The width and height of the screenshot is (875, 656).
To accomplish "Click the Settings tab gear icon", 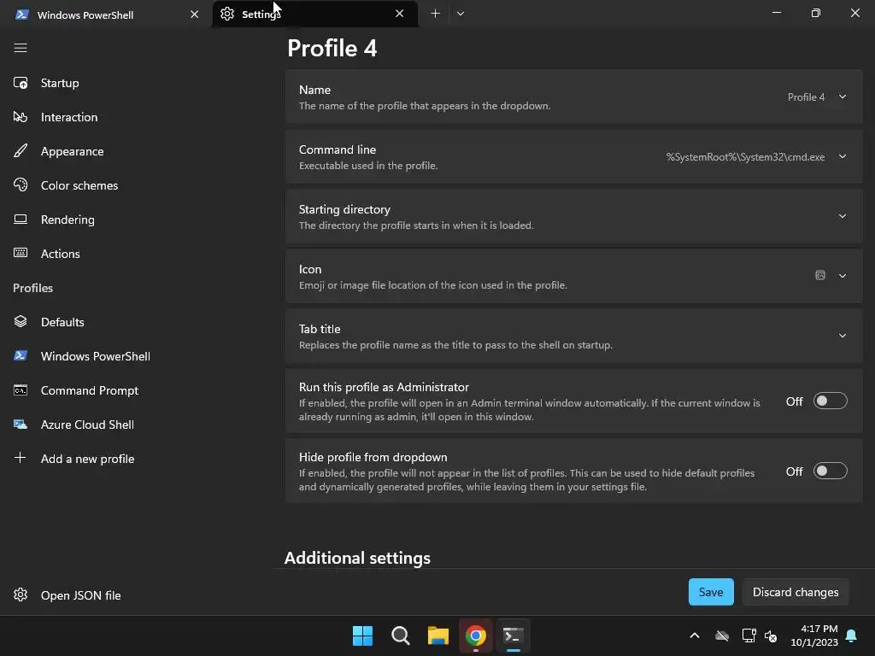I will tap(227, 14).
